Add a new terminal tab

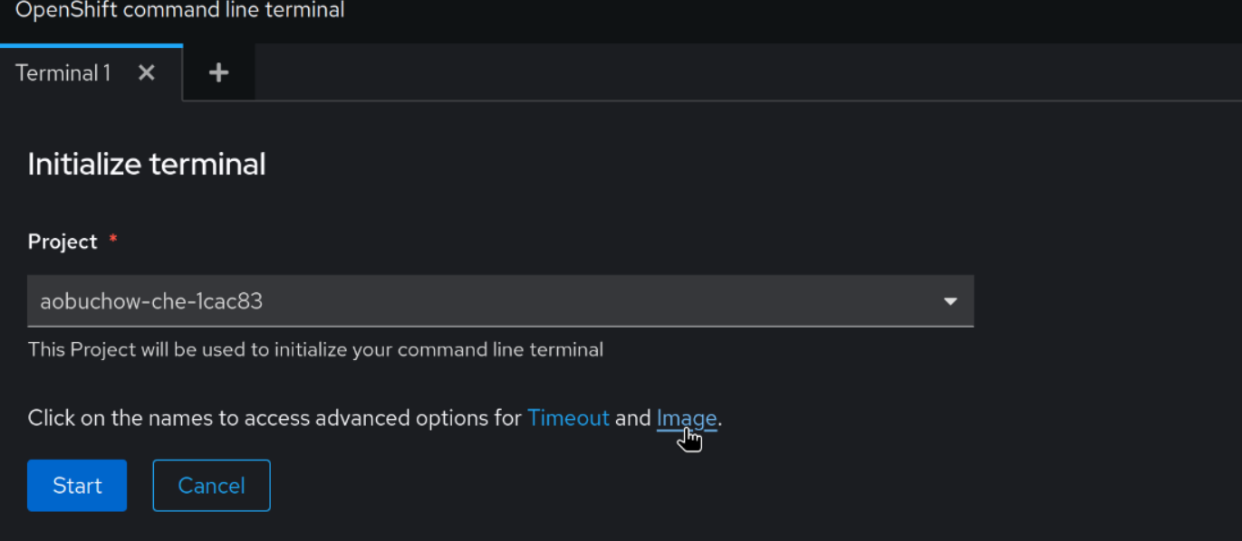point(218,73)
